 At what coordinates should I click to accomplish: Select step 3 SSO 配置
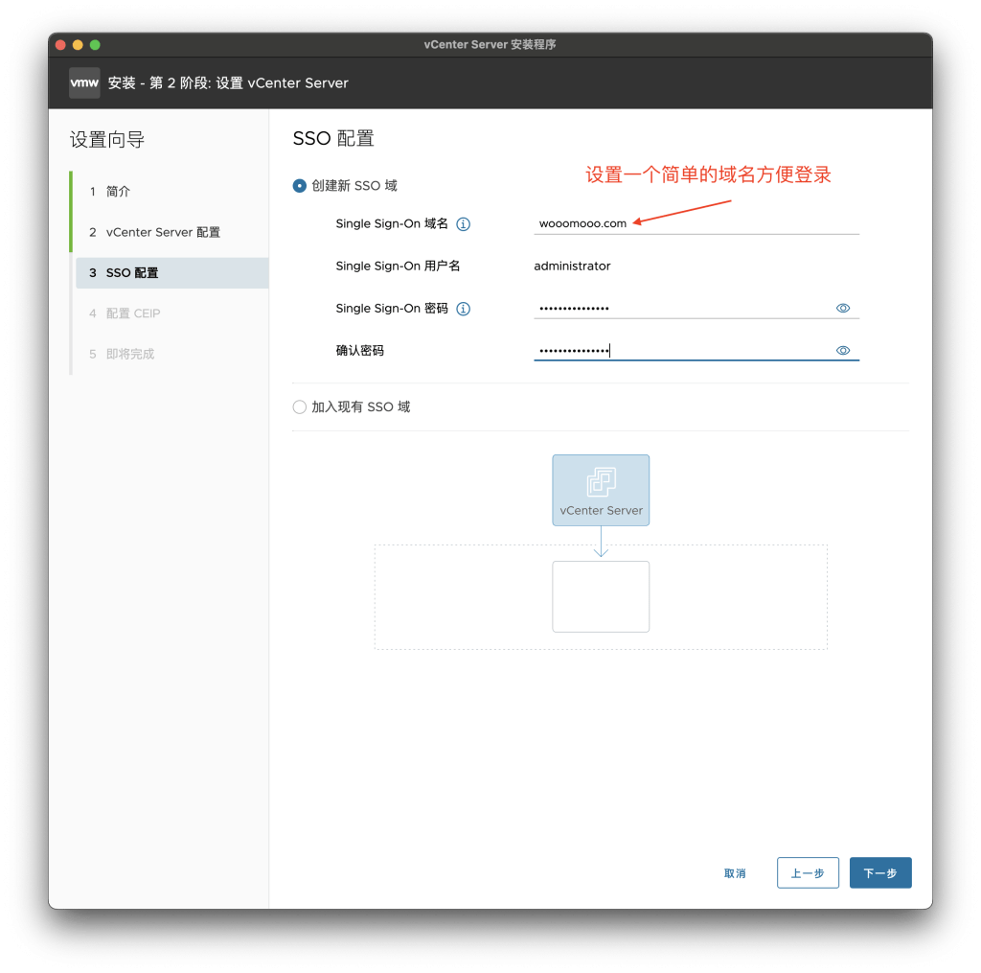(x=172, y=273)
